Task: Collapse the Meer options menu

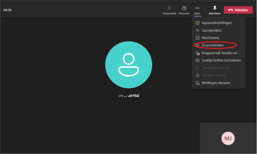Action: pos(197,10)
